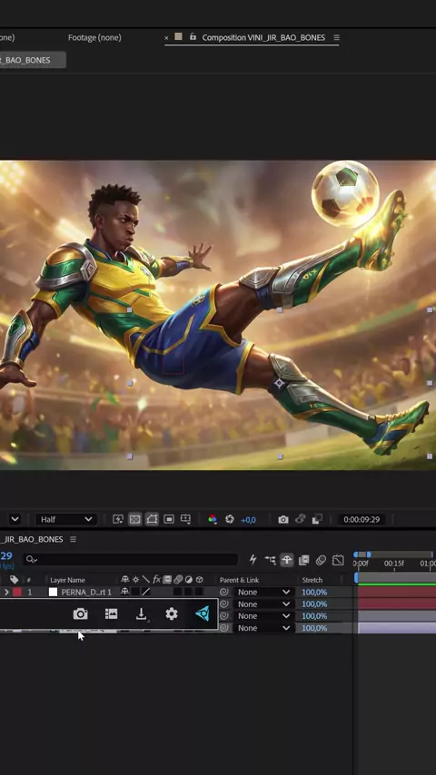Click the camera icon in floating toolbar

pos(81,614)
